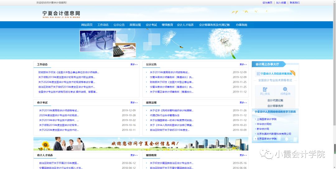Open 更多>> in 政策法规 panel
This screenshot has height=169, width=336.
point(243,102)
